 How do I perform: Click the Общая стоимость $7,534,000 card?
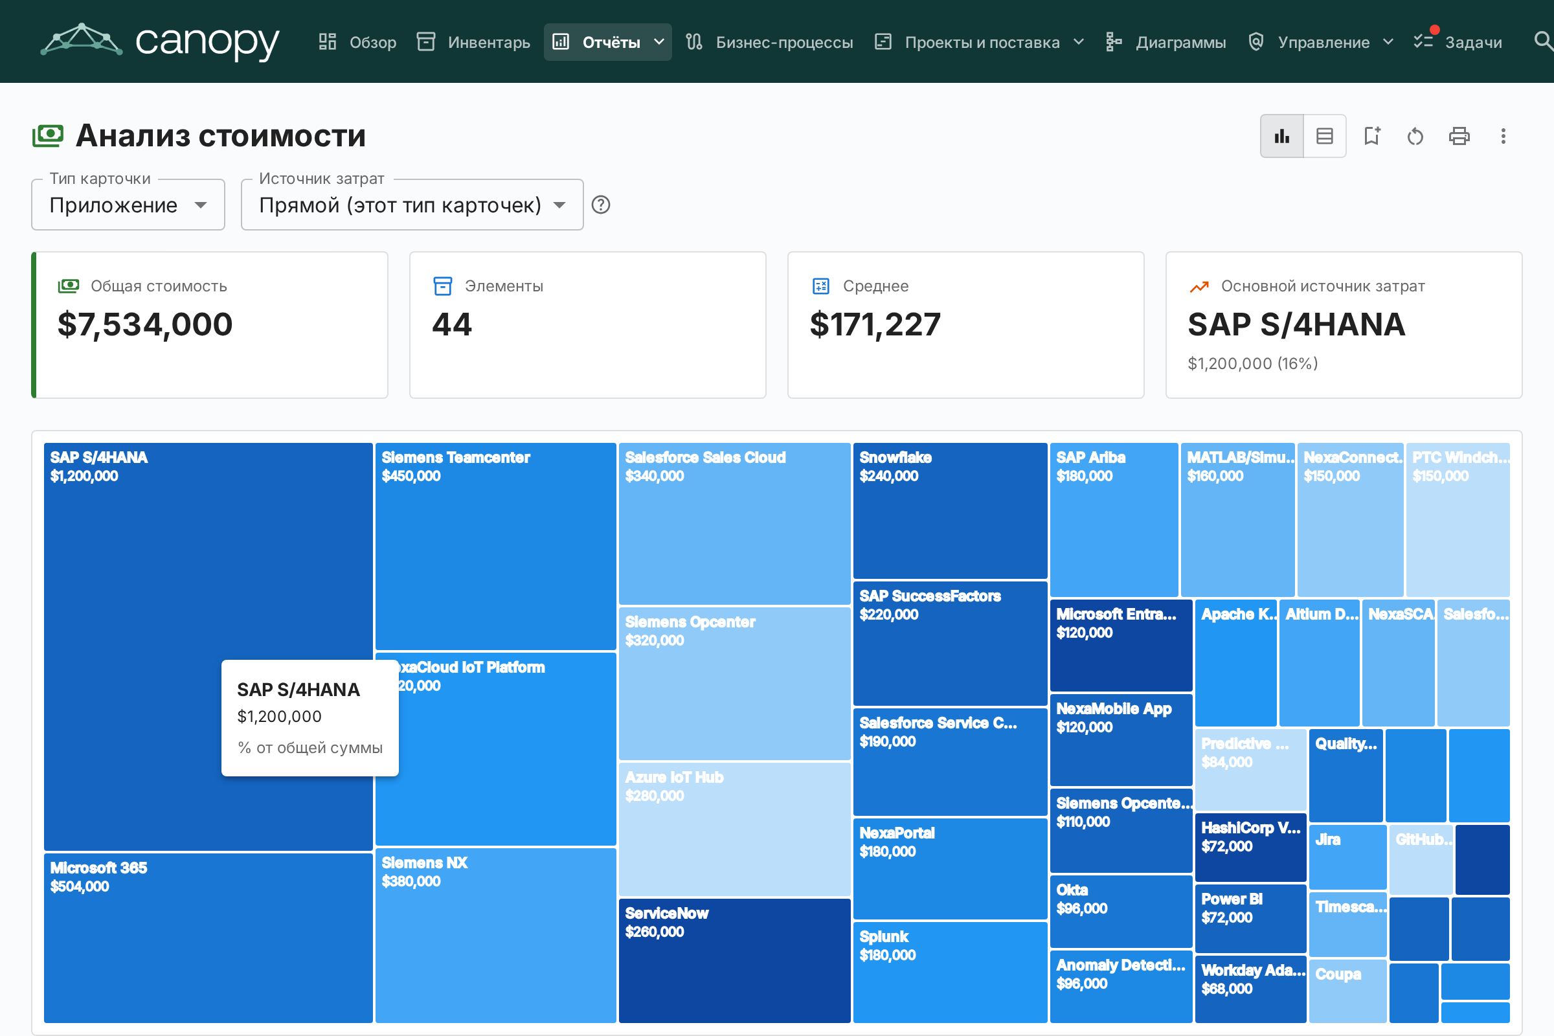[209, 324]
